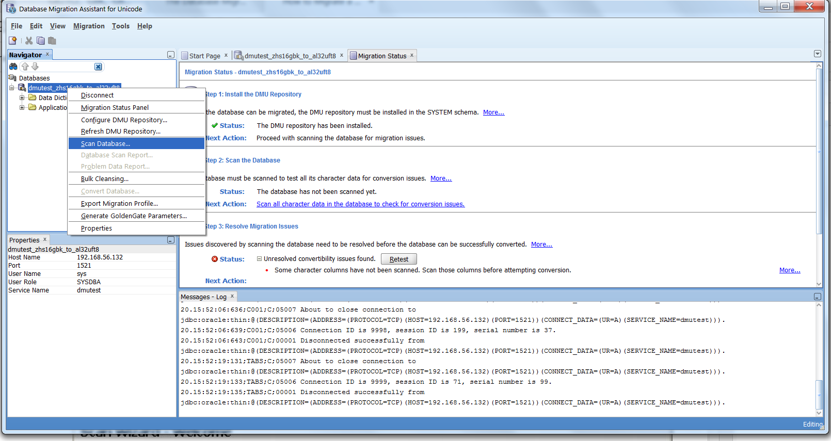Click the Application folder icon in tree

pos(33,107)
